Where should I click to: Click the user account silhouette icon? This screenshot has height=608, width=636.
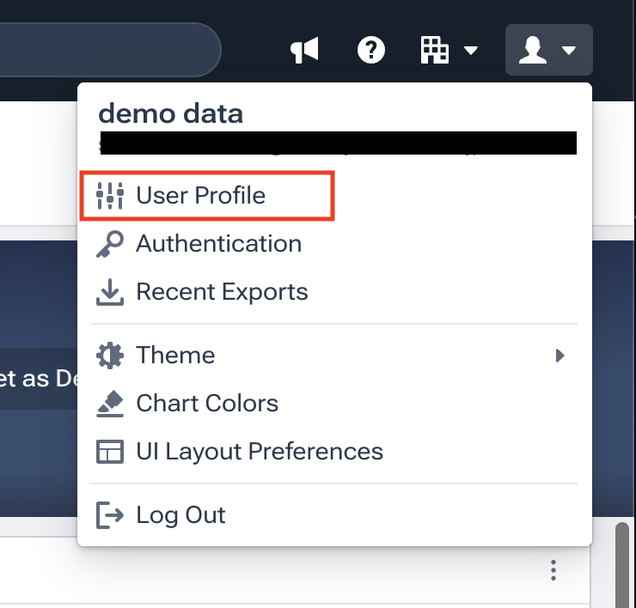pos(534,51)
